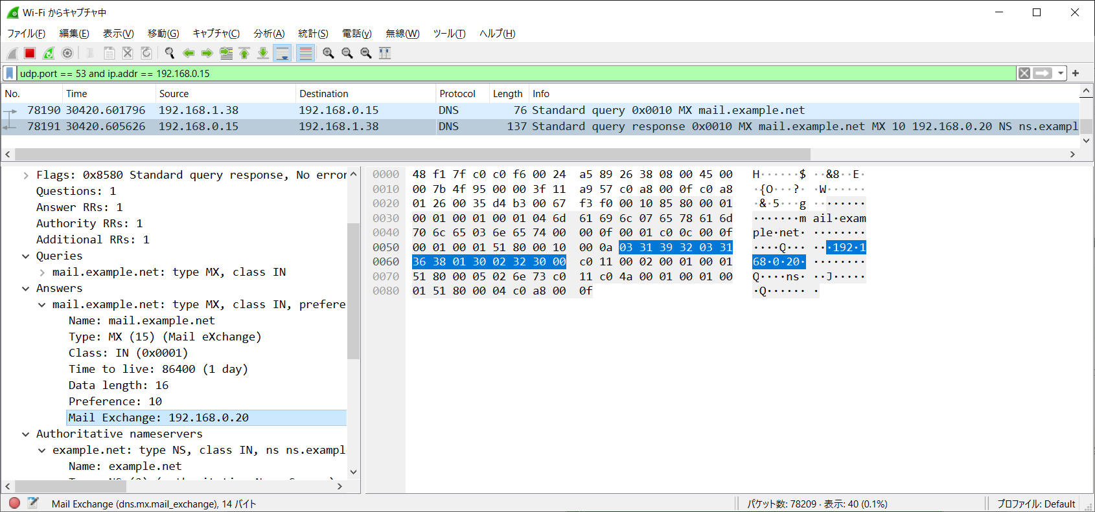Jump to the last packet

click(263, 53)
